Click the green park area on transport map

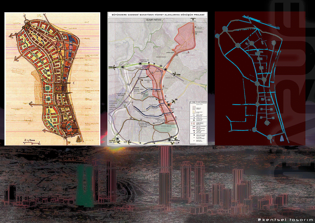[168, 127]
